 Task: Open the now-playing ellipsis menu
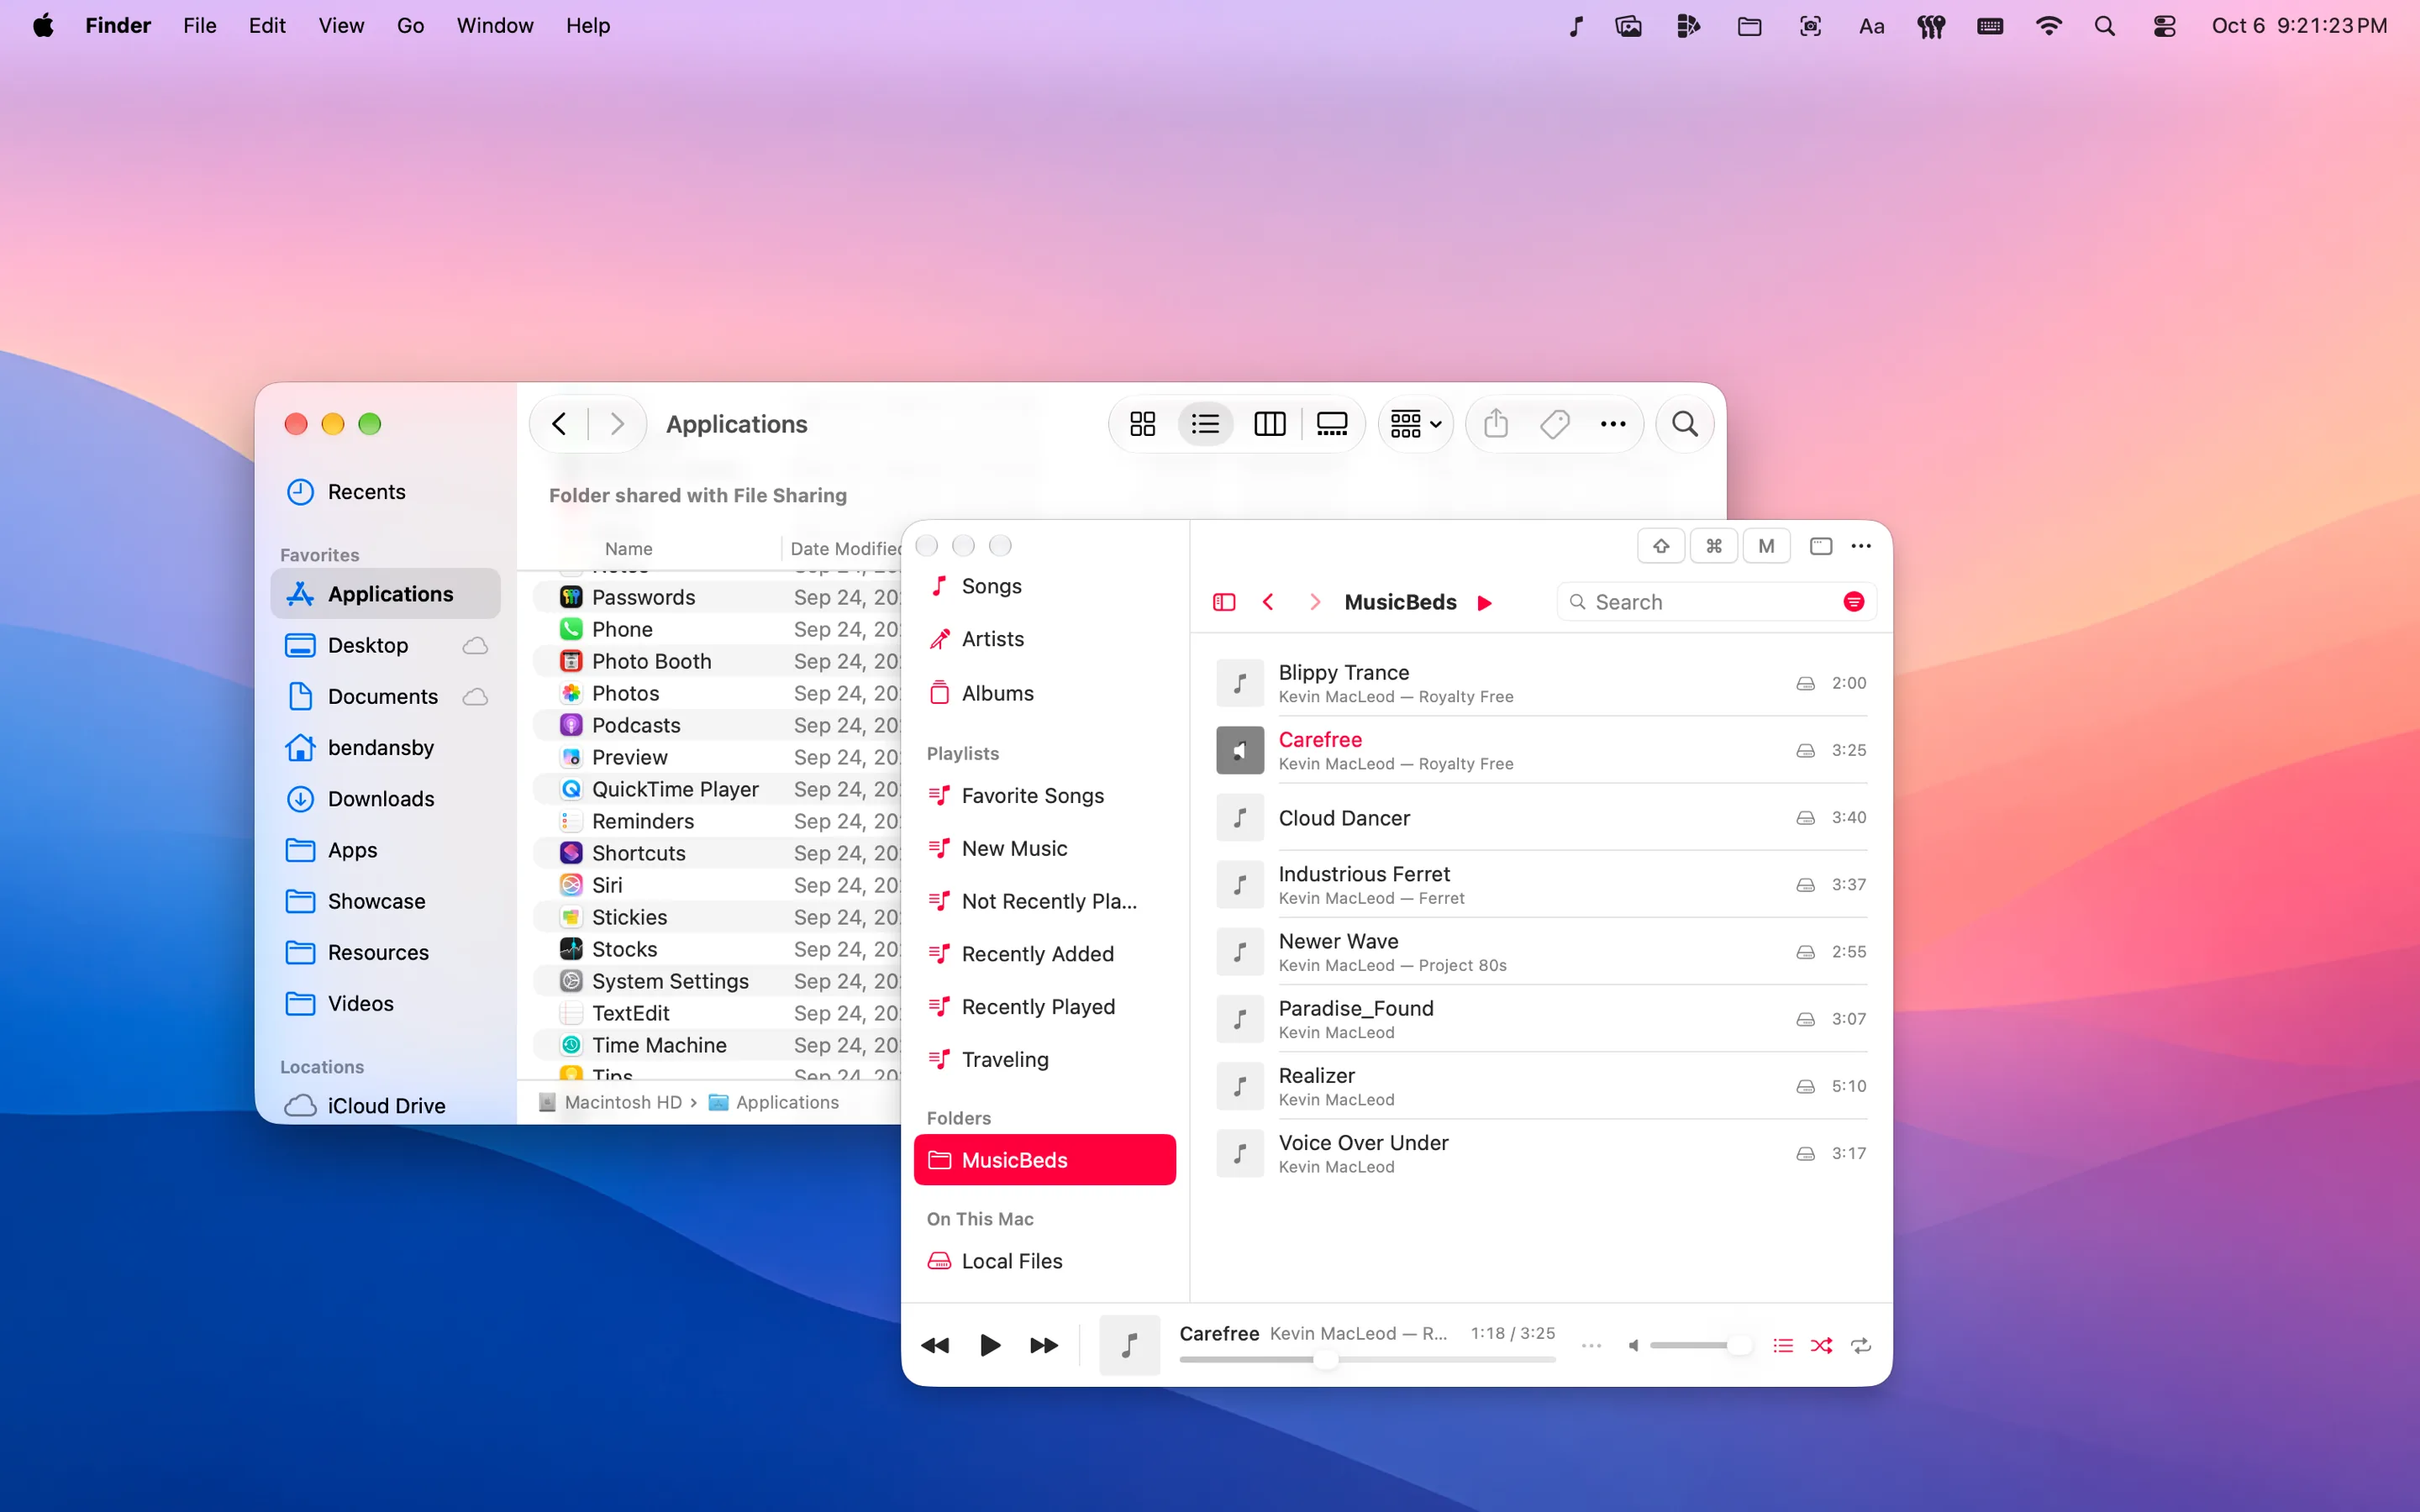pos(1592,1346)
